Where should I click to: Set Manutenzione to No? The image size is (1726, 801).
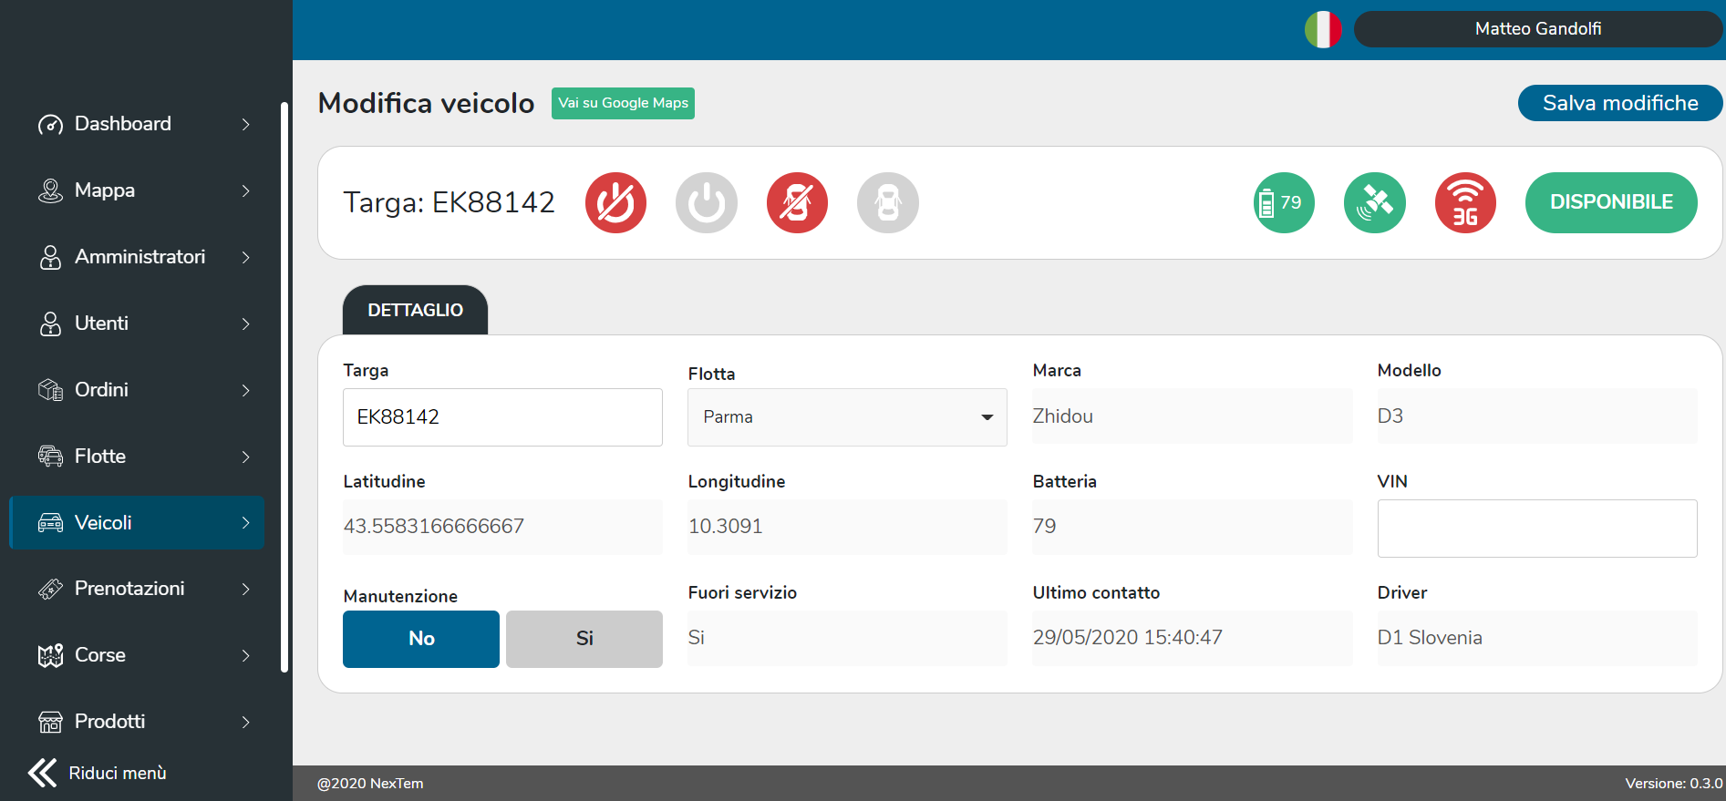click(421, 639)
